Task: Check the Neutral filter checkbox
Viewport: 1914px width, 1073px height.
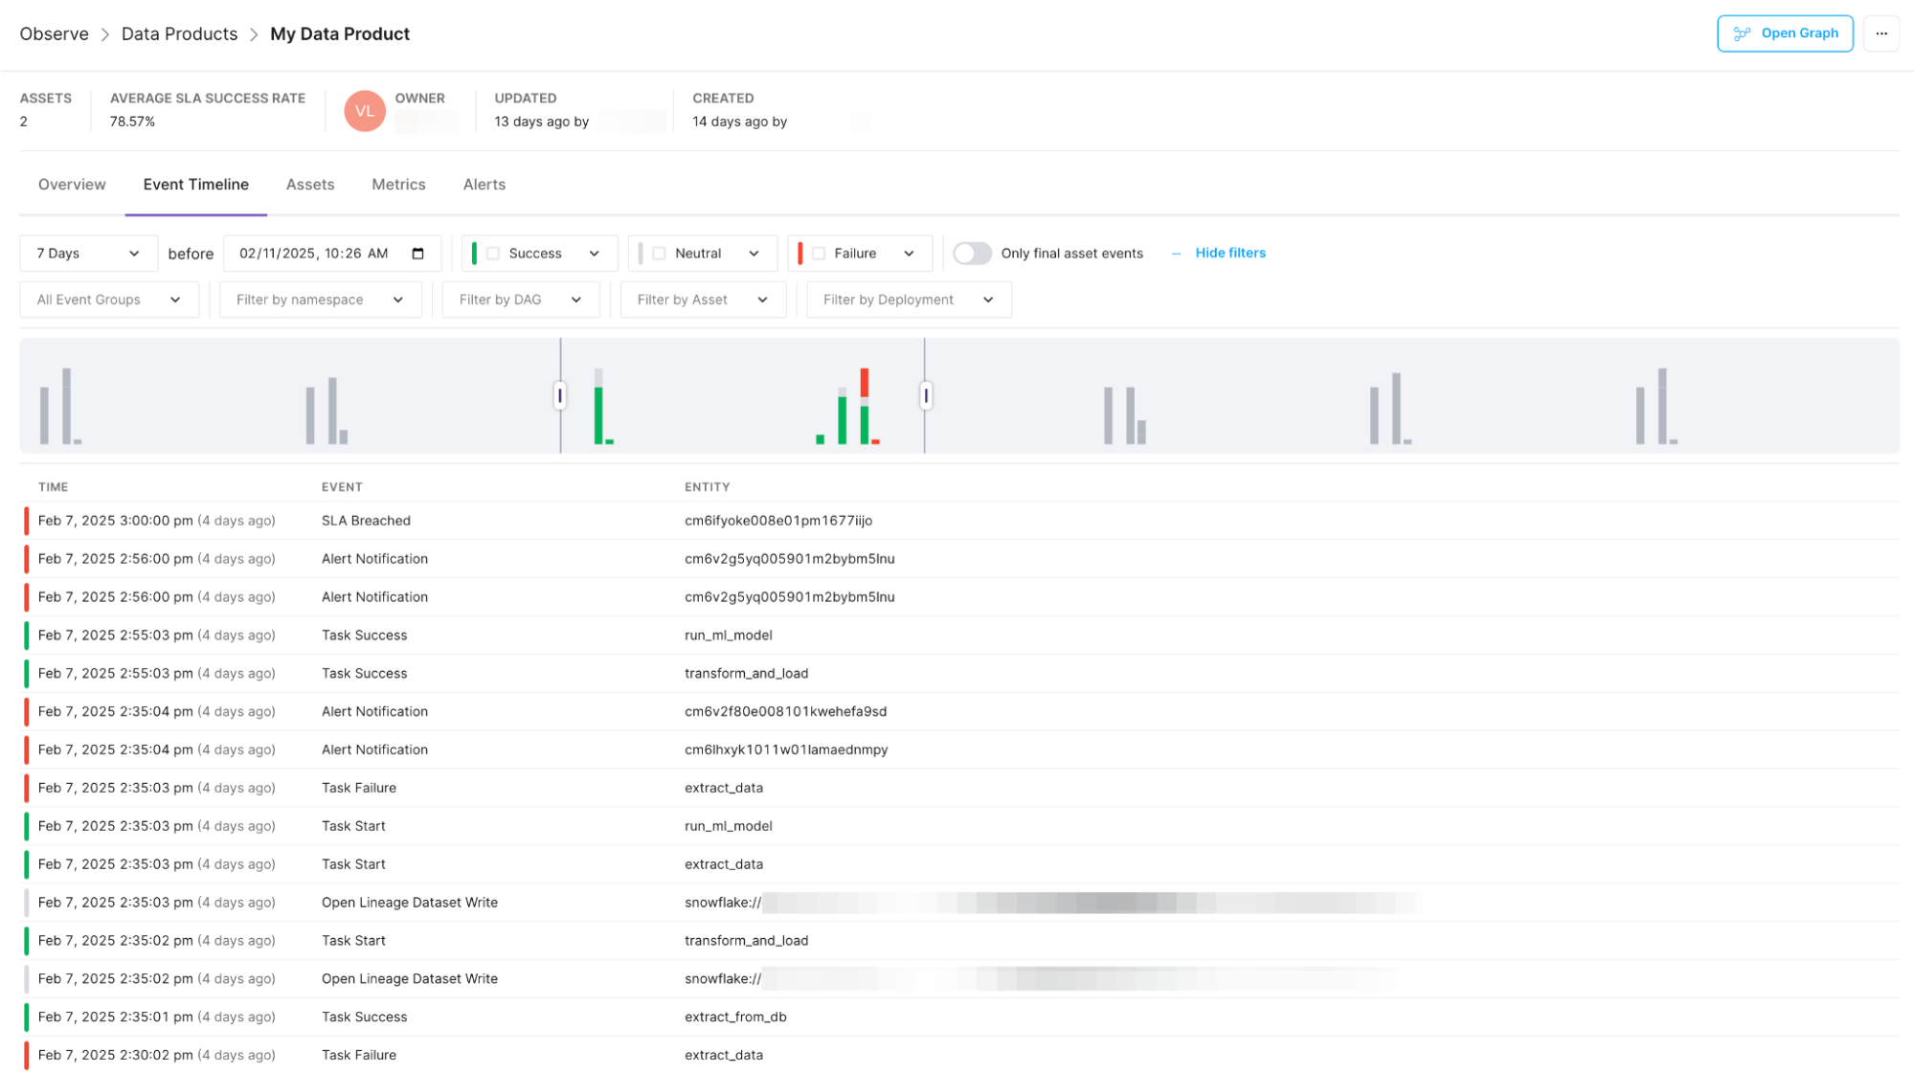Action: (659, 254)
